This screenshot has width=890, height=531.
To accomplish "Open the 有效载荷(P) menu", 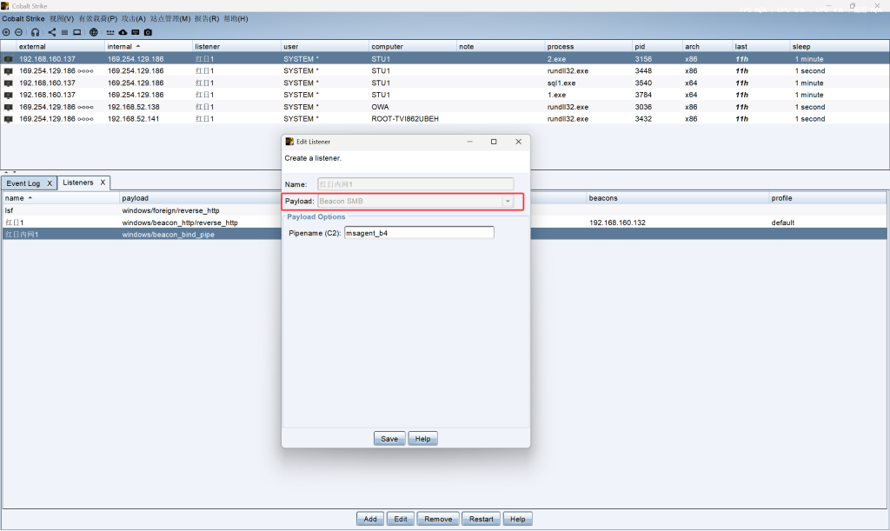I will click(97, 19).
